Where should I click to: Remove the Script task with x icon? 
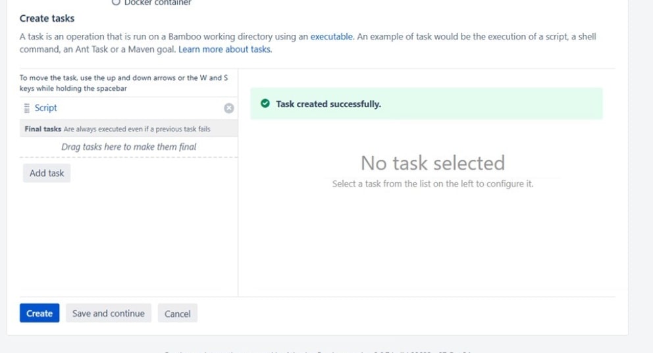click(x=228, y=108)
